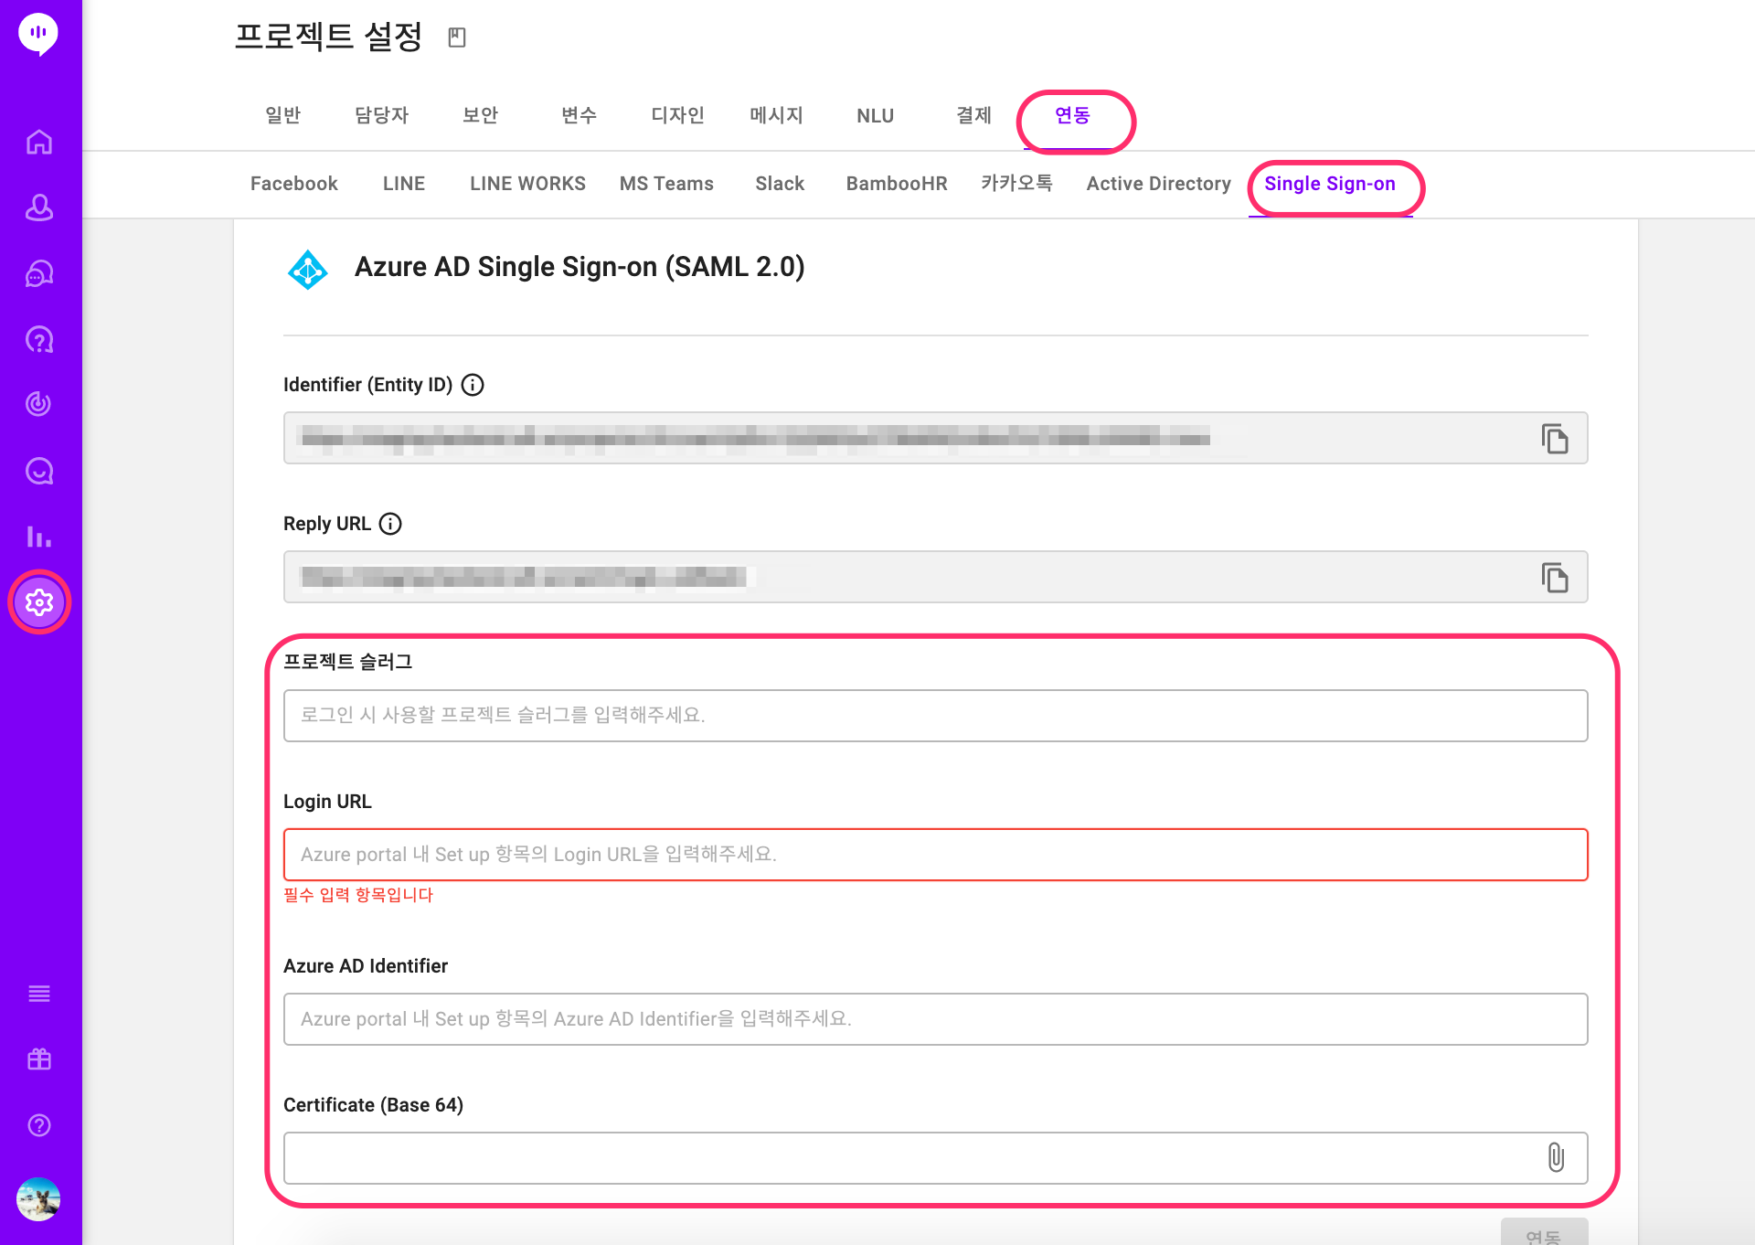The width and height of the screenshot is (1755, 1245).
Task: Switch to the 담당자 tab
Action: tap(382, 115)
